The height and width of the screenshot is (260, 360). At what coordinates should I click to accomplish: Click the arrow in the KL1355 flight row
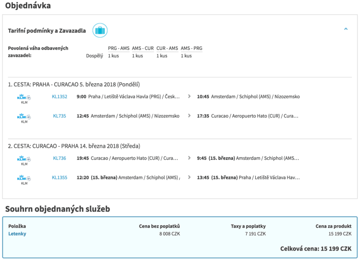pos(189,178)
